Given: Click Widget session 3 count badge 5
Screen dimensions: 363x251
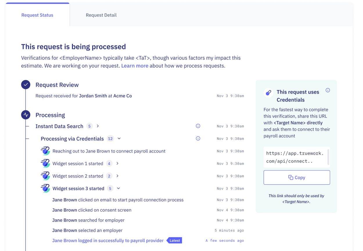Looking at the screenshot, I should [x=110, y=188].
